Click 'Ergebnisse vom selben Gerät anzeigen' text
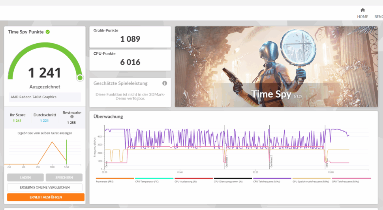 (45, 133)
